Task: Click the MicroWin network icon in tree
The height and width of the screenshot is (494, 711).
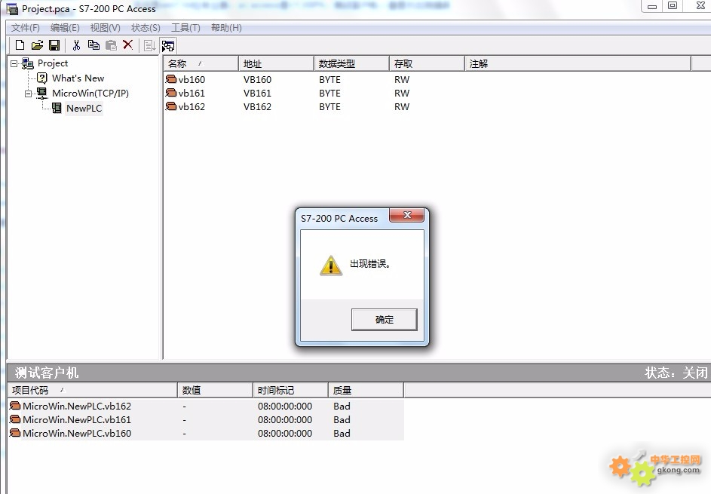Action: (42, 93)
